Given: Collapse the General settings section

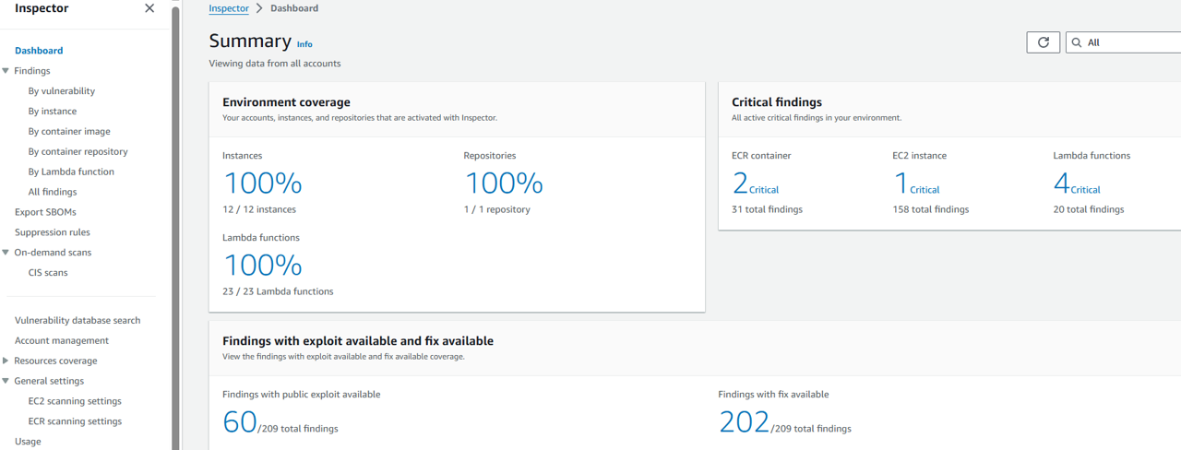Looking at the screenshot, I should [x=6, y=381].
